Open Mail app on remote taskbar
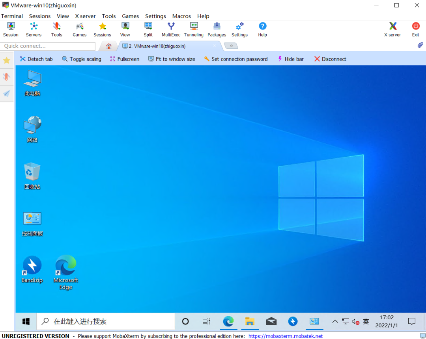Image resolution: width=426 pixels, height=339 pixels. [x=271, y=321]
